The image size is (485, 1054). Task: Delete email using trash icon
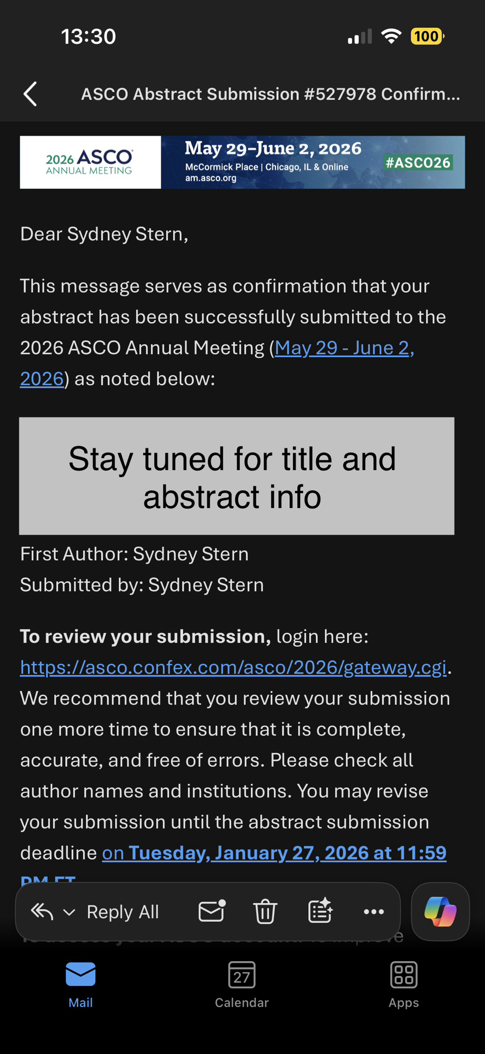(x=265, y=911)
